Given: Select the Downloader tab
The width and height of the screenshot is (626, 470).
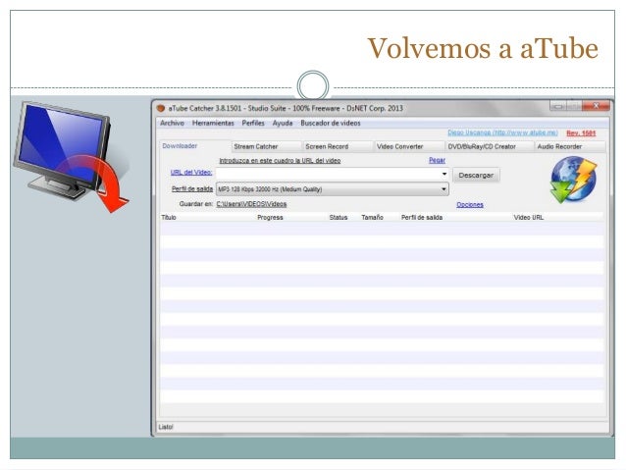Looking at the screenshot, I should [x=195, y=146].
